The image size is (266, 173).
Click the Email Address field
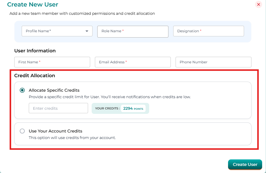133,62
